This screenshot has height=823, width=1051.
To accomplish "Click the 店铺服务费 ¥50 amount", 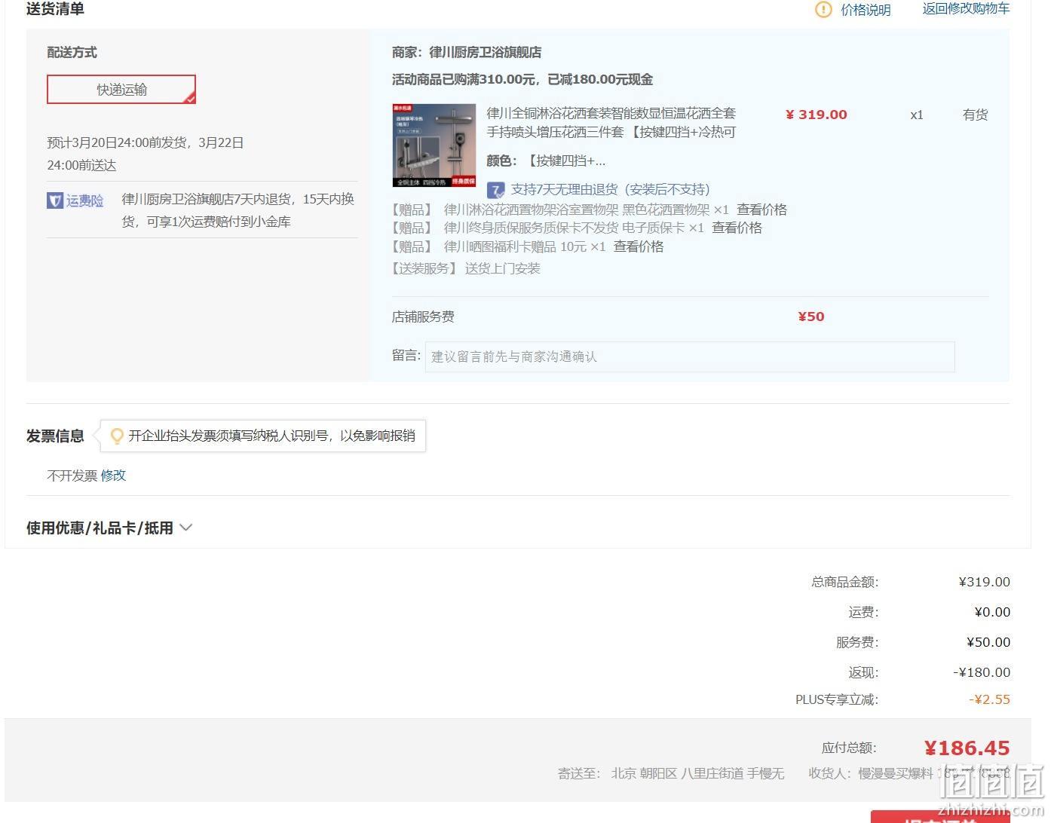I will (x=811, y=317).
